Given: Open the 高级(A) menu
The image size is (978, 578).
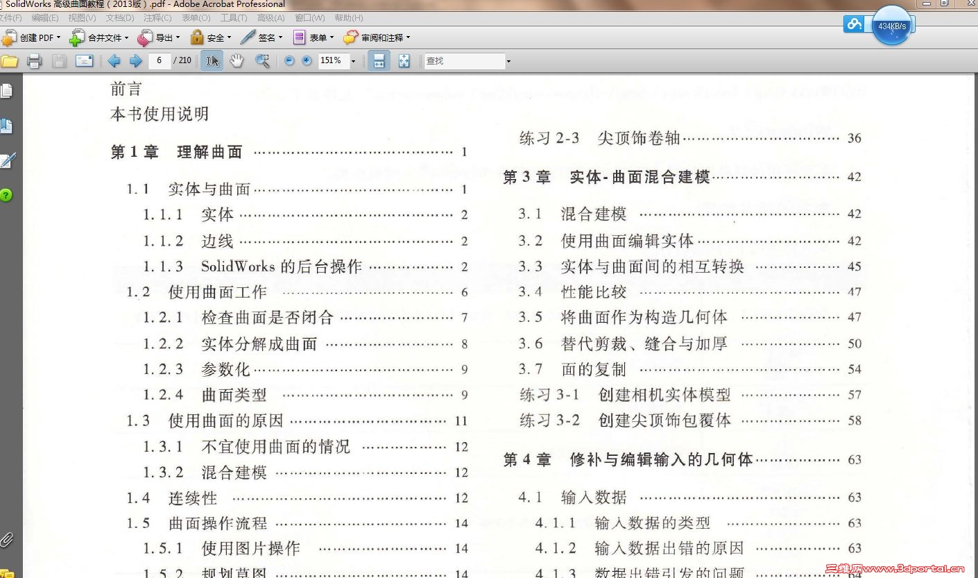Looking at the screenshot, I should click(x=271, y=18).
